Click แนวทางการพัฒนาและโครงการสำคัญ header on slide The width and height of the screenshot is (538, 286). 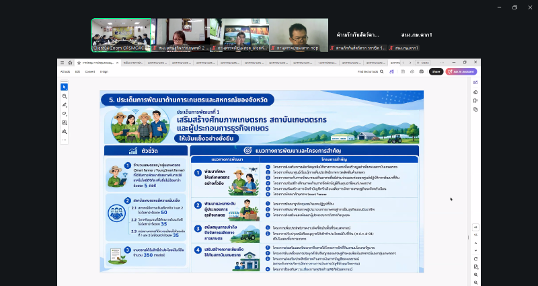305,150
